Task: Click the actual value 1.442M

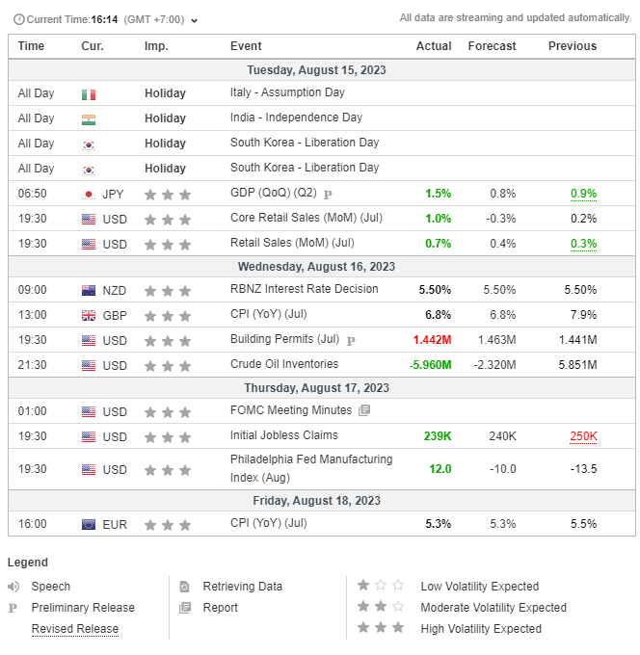Action: pyautogui.click(x=432, y=340)
